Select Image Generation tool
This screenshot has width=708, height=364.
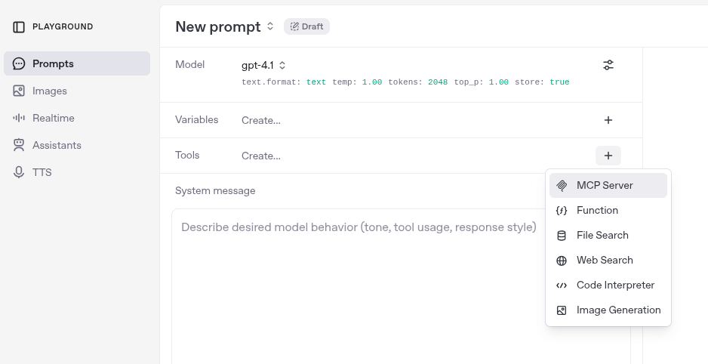click(x=617, y=310)
